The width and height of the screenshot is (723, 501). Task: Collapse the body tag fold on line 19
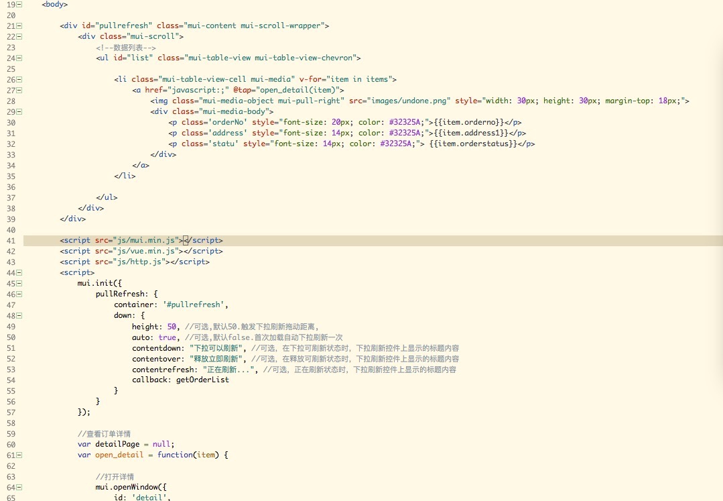pos(19,4)
